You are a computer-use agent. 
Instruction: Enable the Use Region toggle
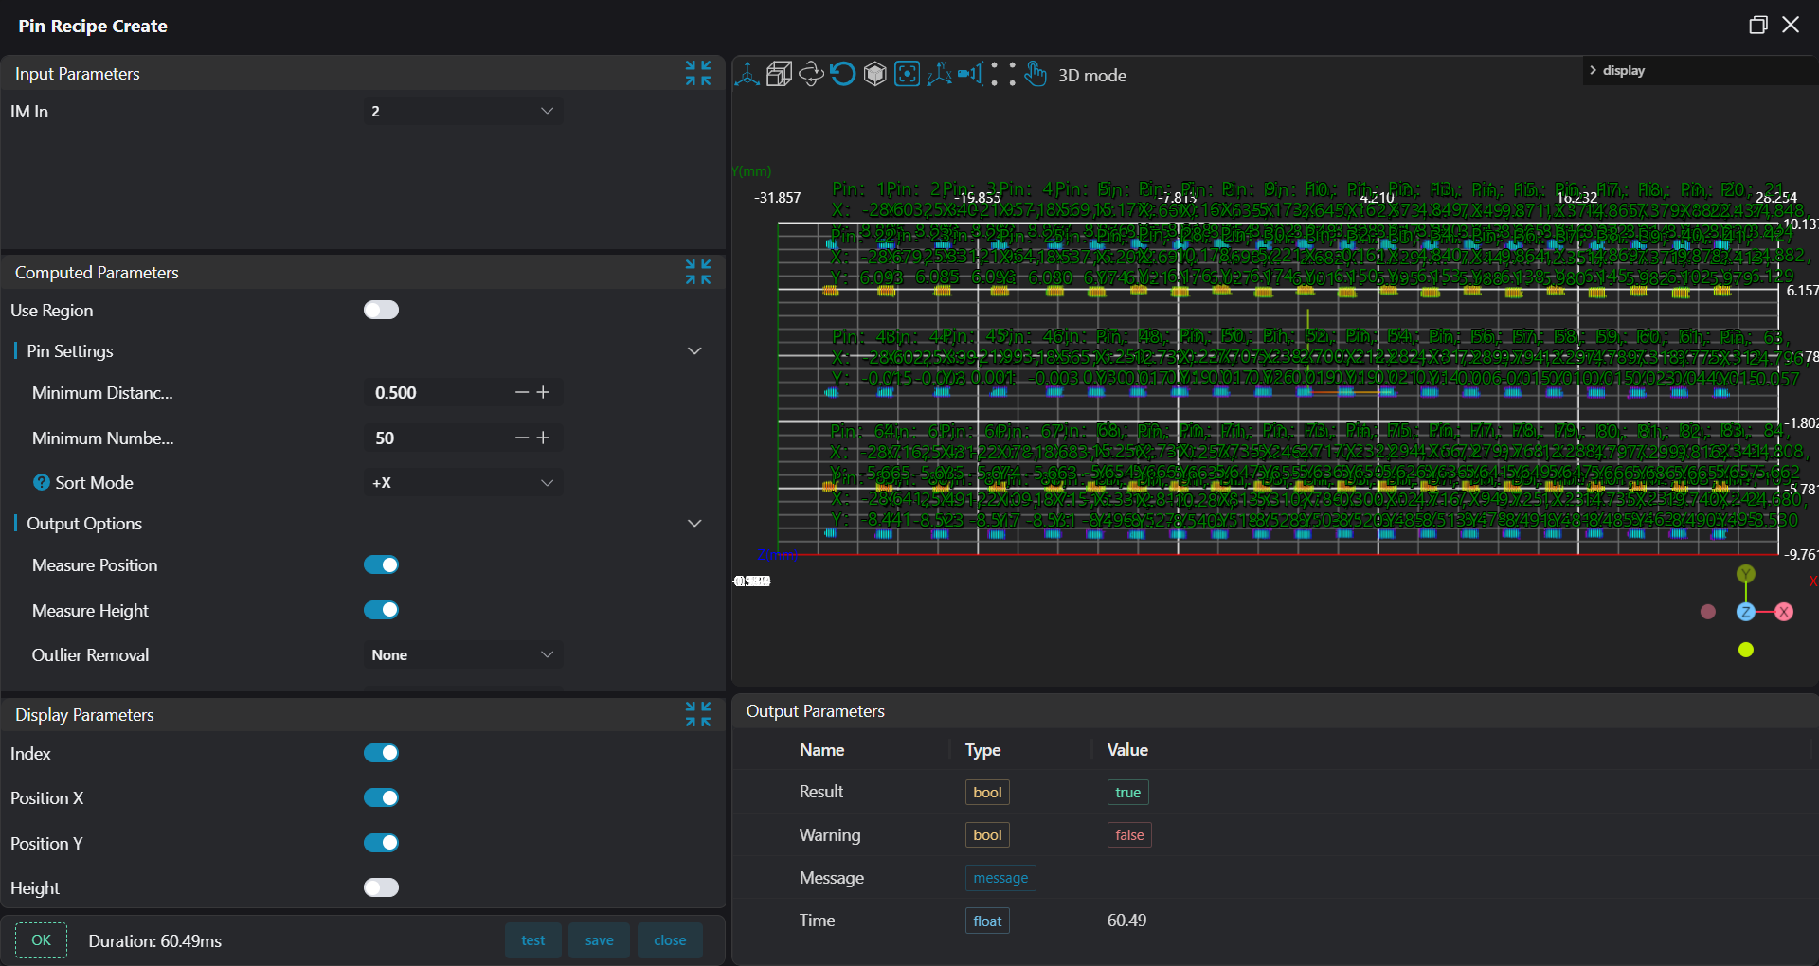381,311
